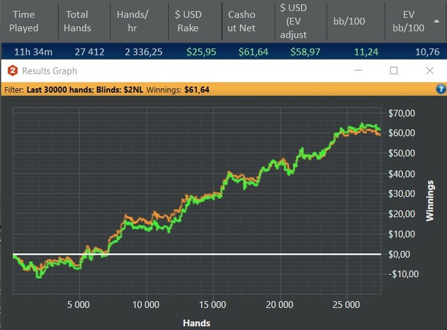
Task: Click the 15 000 x-axis label
Action: coord(213,304)
